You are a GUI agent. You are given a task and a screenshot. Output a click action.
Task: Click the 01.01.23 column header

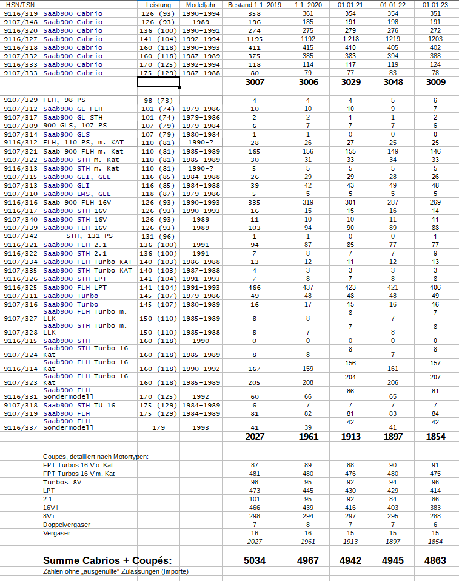[435, 5]
